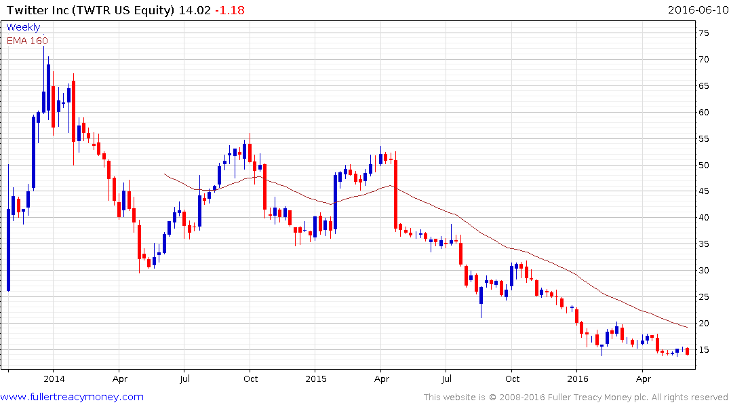Viewport: 729px width, 407px height.
Task: Click the 25 price axis label
Action: [703, 296]
